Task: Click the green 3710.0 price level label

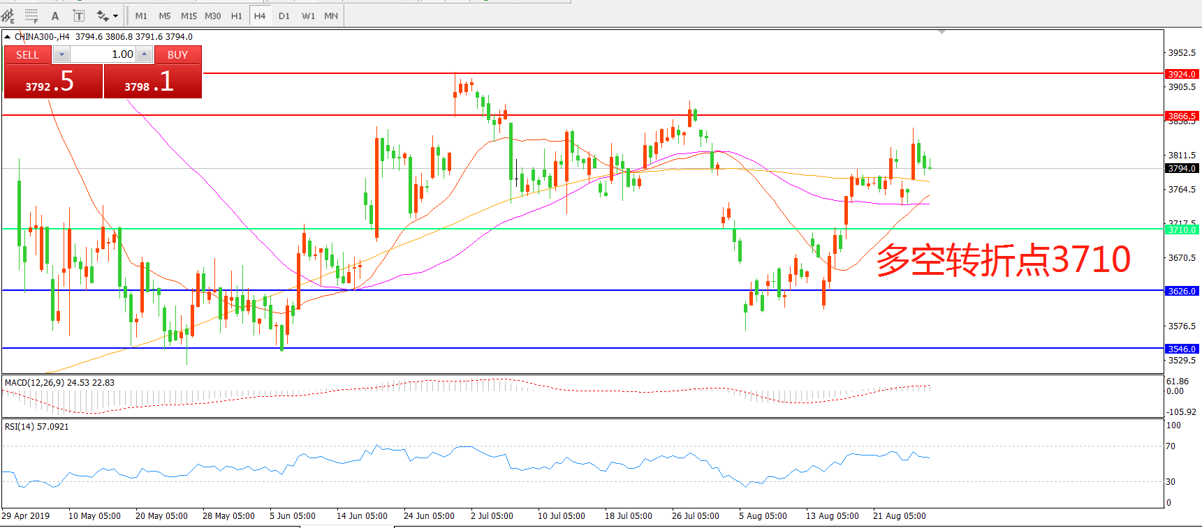Action: (x=1182, y=229)
